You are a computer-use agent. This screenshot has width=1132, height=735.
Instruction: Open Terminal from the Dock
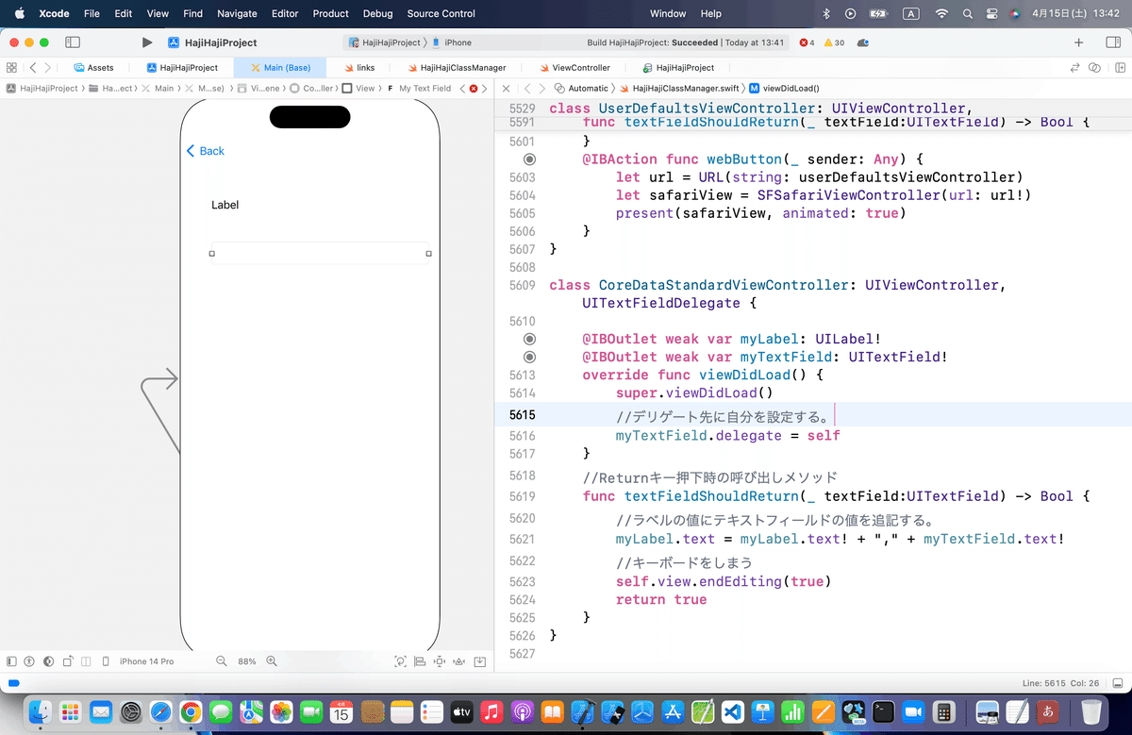point(884,711)
